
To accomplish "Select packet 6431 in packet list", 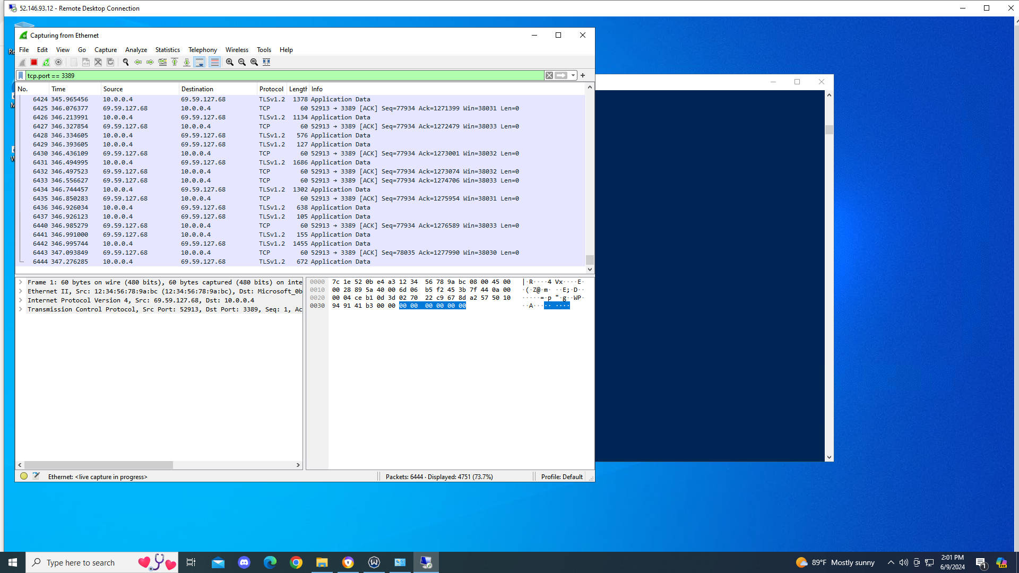I will pos(212,162).
